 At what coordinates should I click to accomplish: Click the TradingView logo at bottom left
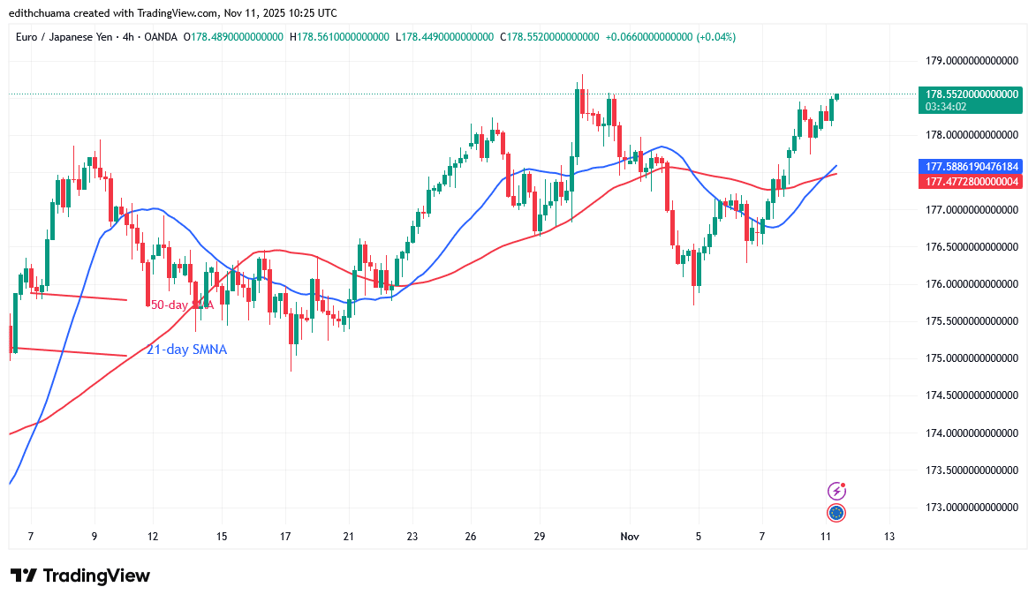pos(80,576)
